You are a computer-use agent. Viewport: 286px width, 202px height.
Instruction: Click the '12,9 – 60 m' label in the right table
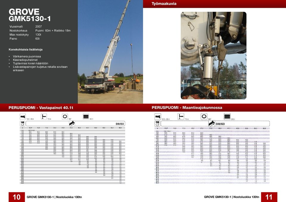[166, 119]
